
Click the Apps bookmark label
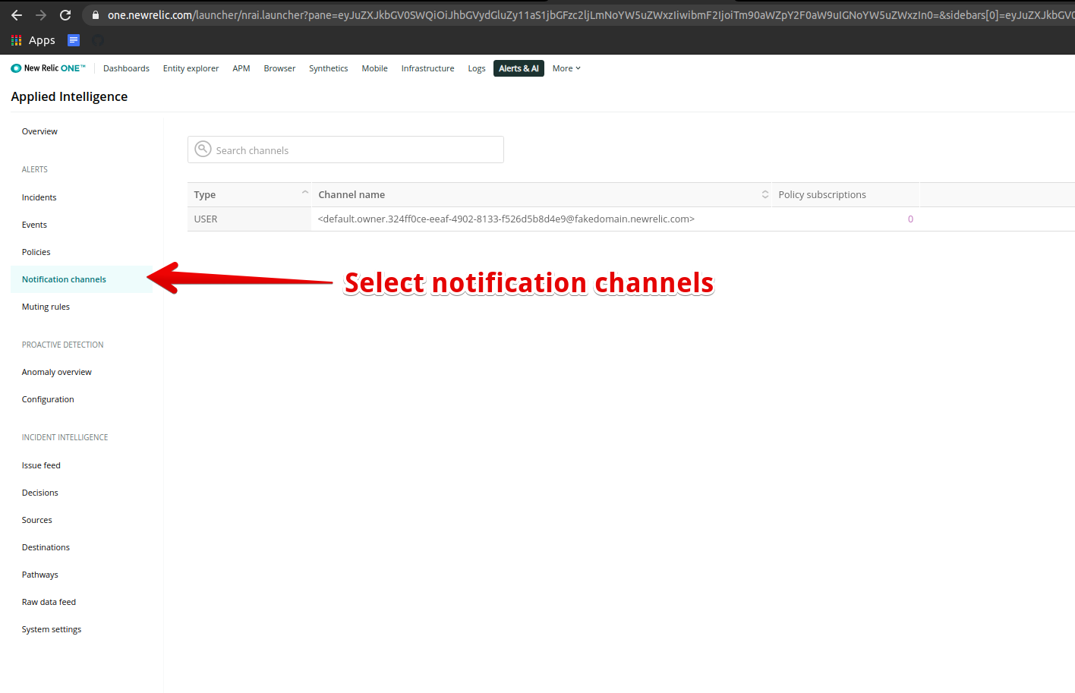[42, 40]
